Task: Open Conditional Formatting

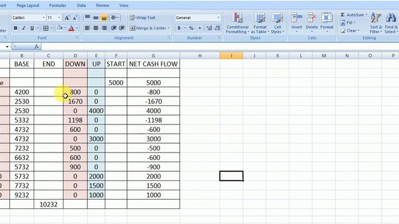Action: tap(237, 23)
